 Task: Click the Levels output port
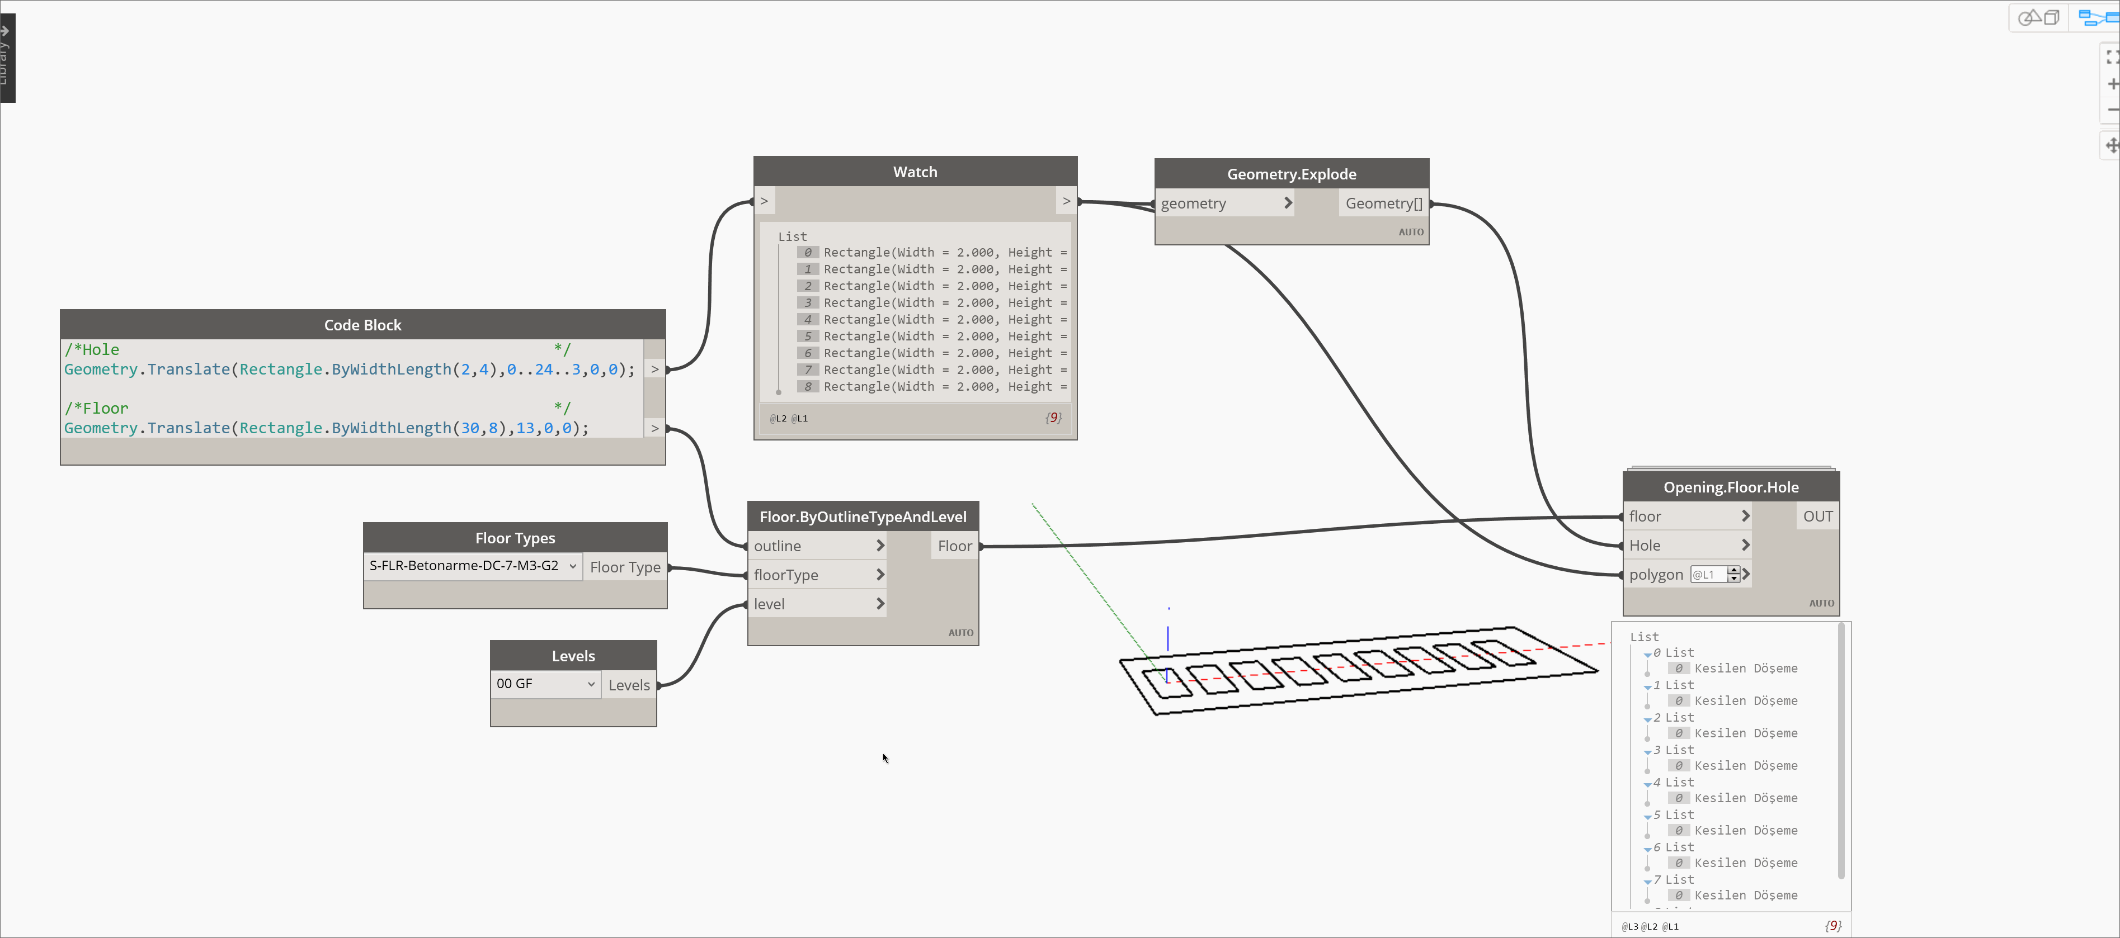click(629, 685)
